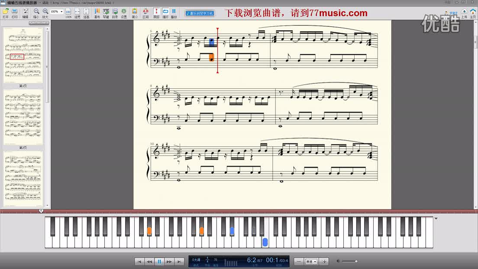Click the thumbnail panel header bar button

39,23
